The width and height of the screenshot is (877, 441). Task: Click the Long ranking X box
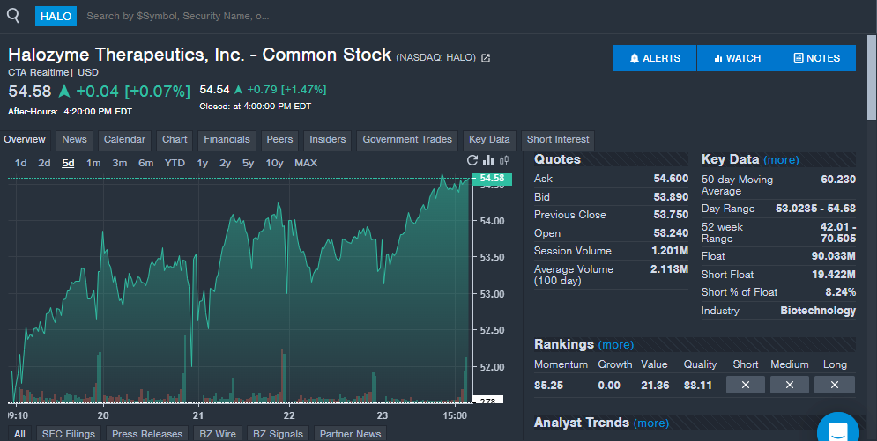pos(835,385)
